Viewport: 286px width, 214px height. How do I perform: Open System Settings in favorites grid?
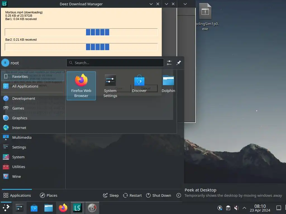click(110, 86)
